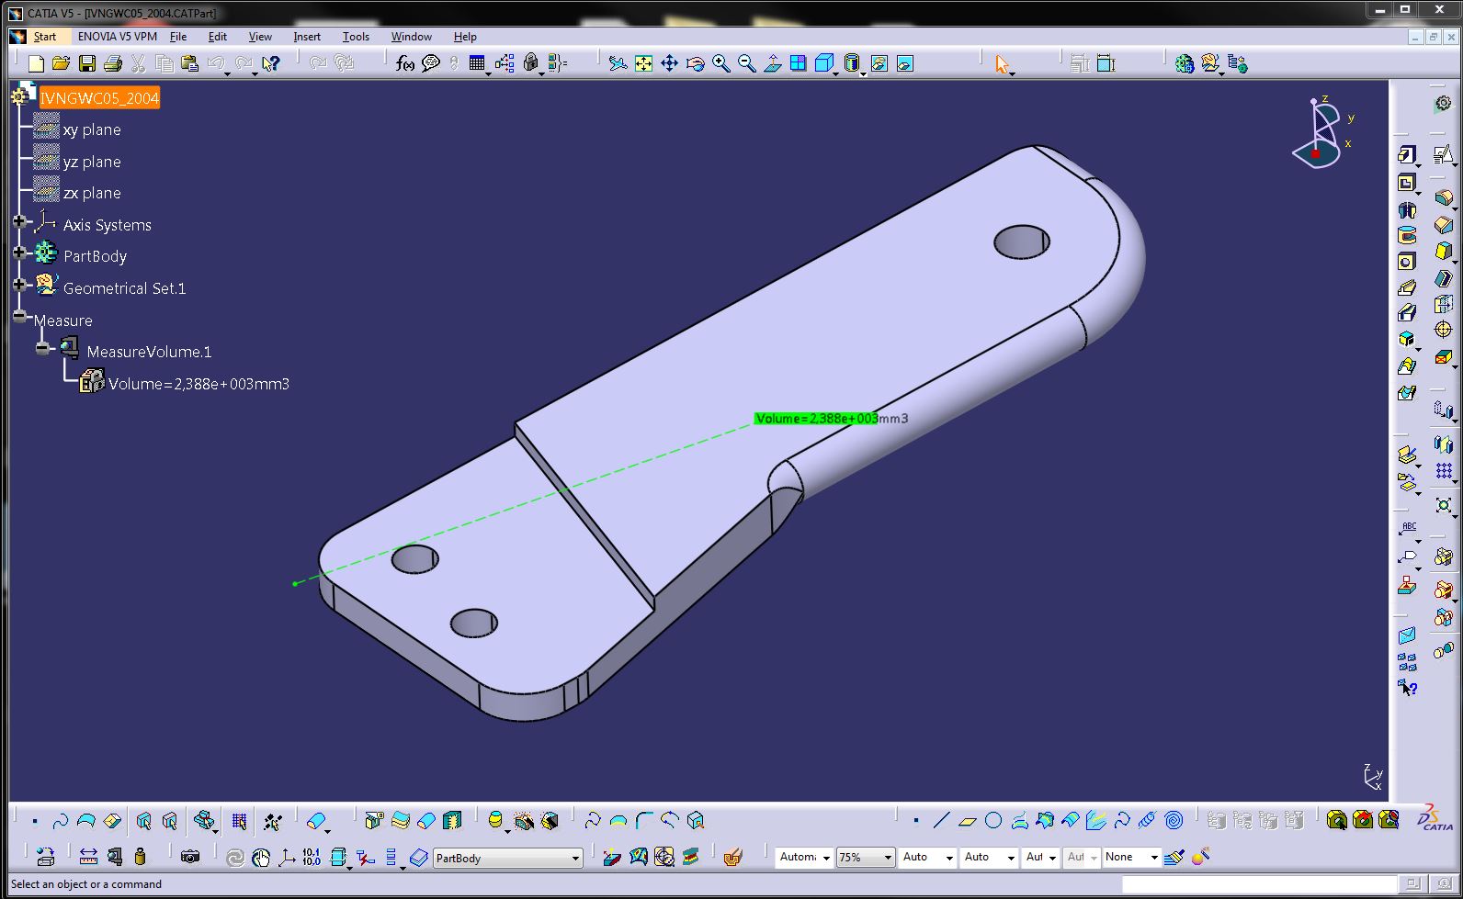Image resolution: width=1463 pixels, height=899 pixels.
Task: Click the What's This help icon
Action: (270, 63)
